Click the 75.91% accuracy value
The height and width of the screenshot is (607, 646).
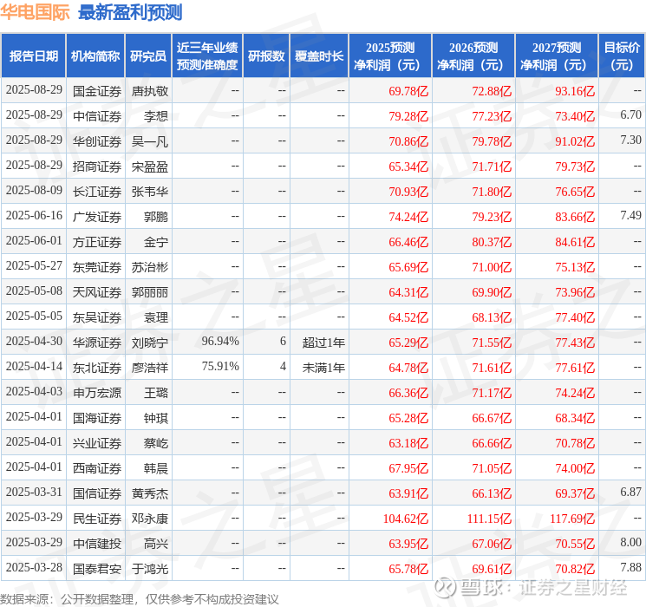click(x=220, y=366)
